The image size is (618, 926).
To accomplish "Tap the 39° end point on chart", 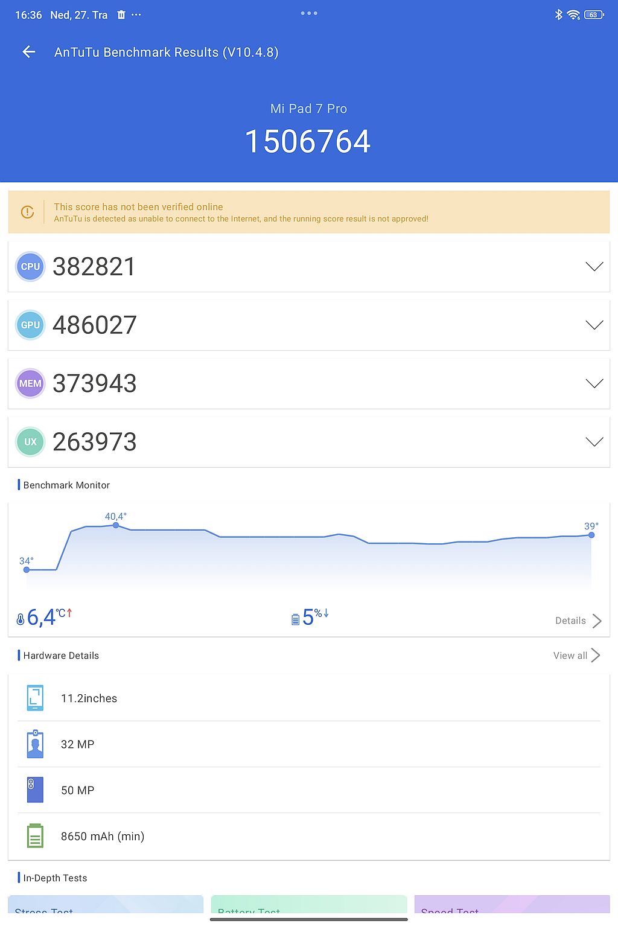I will pos(591,535).
